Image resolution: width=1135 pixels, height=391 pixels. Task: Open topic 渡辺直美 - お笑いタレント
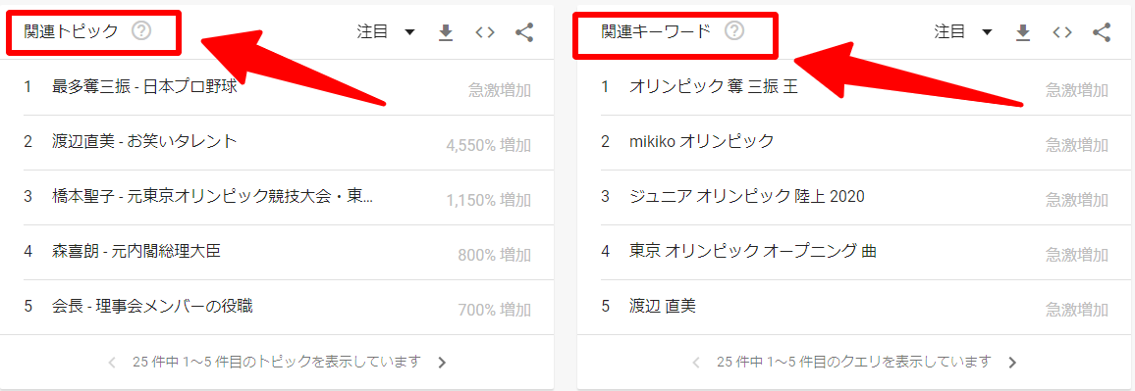(x=144, y=142)
